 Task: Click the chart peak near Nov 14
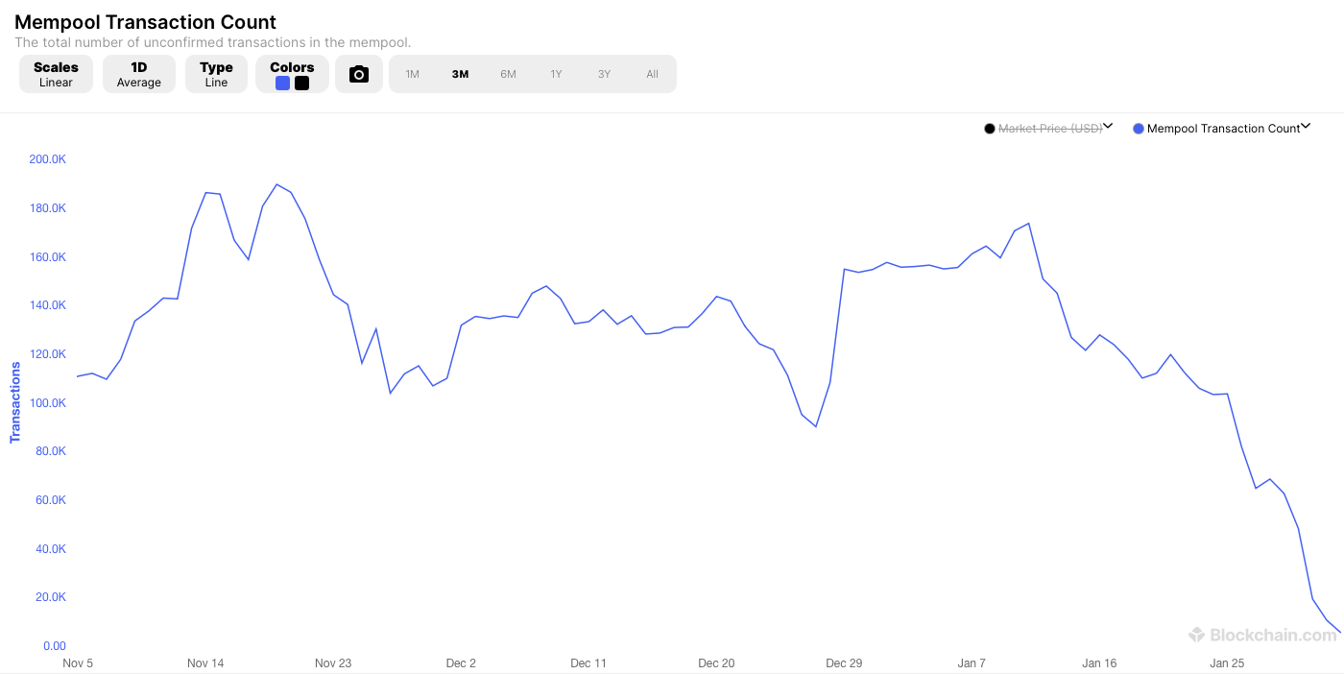[x=206, y=193]
